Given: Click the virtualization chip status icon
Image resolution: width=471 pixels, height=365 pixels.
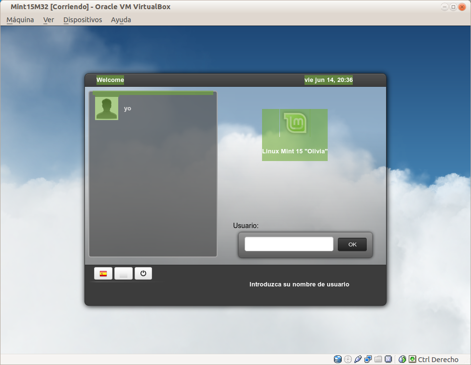Looking at the screenshot, I should [388, 359].
